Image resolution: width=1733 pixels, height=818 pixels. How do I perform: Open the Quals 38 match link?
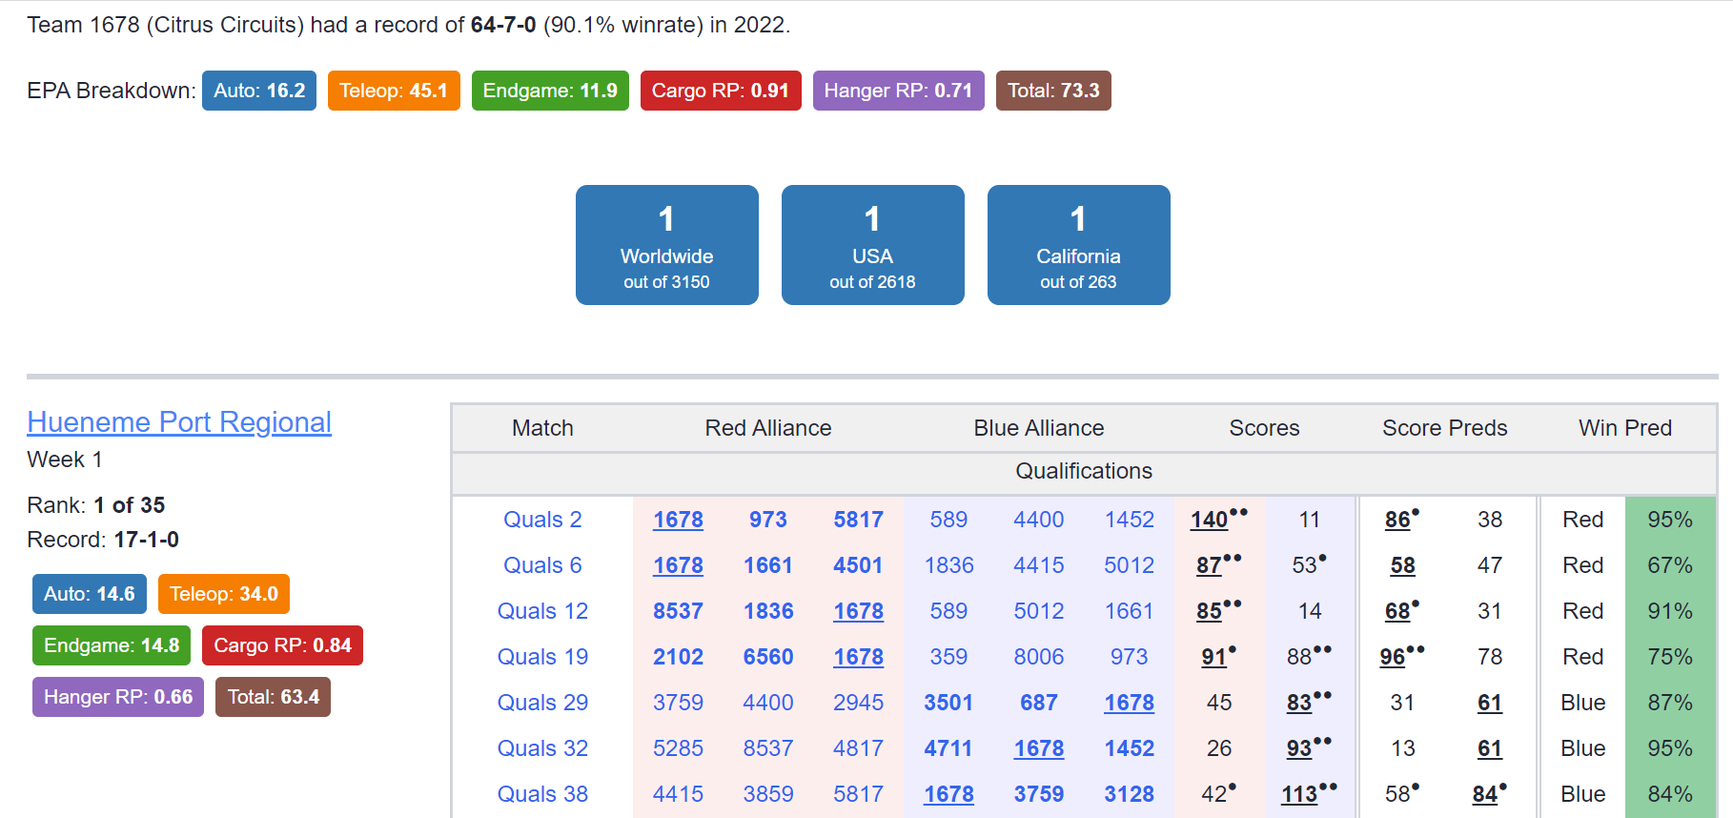click(x=542, y=794)
